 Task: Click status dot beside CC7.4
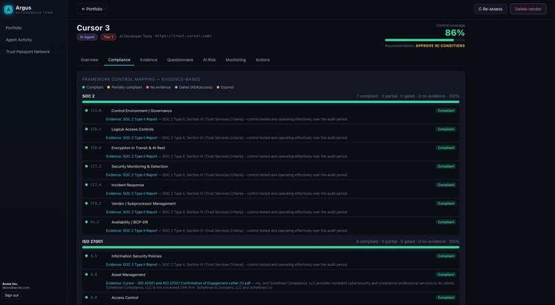point(86,185)
